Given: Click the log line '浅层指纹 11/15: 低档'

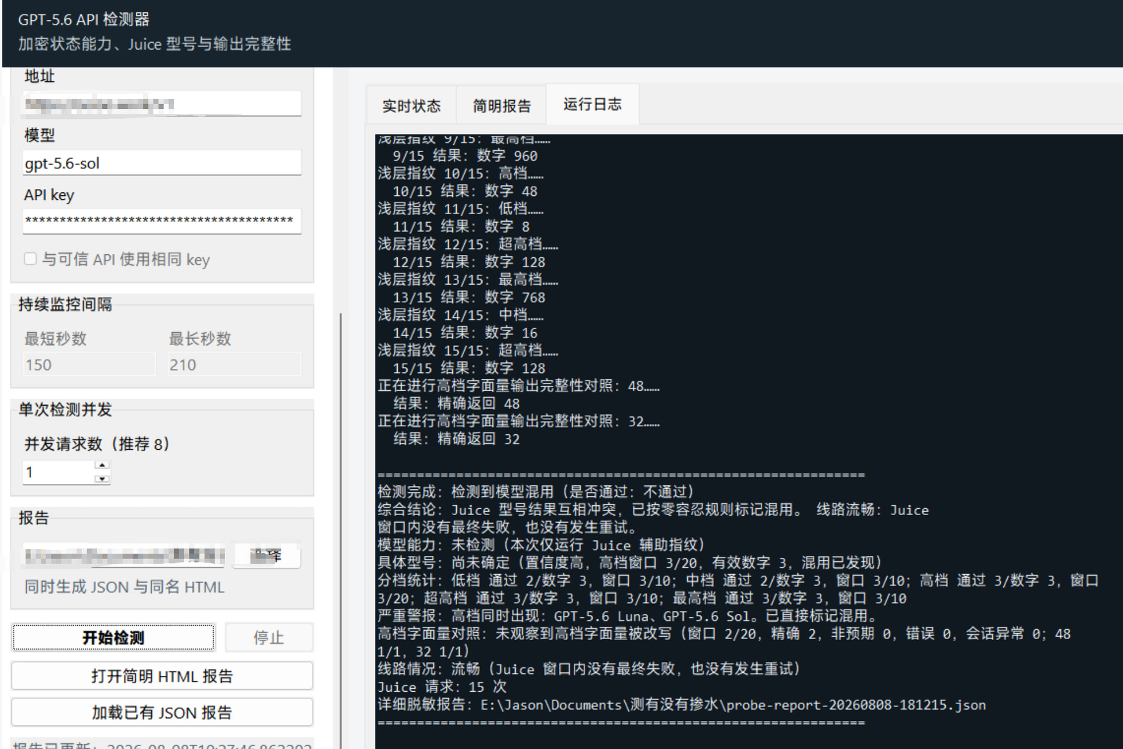Looking at the screenshot, I should pyautogui.click(x=460, y=209).
